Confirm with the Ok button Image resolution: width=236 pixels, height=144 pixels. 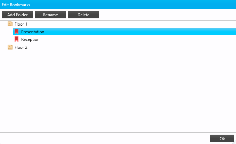coord(222,138)
